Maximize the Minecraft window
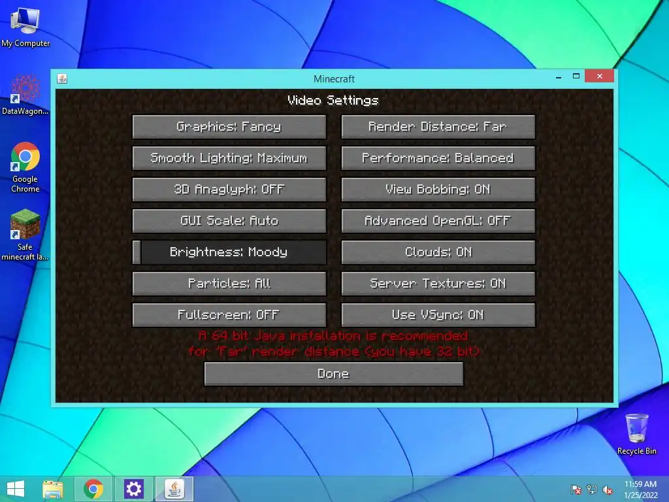Screen dimensions: 669x502 (576, 76)
